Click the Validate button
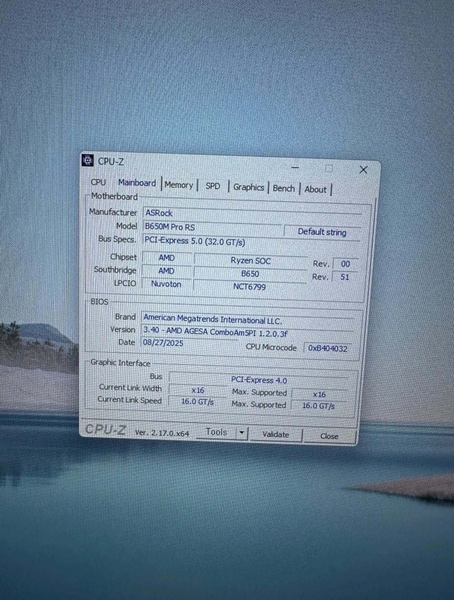The image size is (454, 600). [276, 435]
